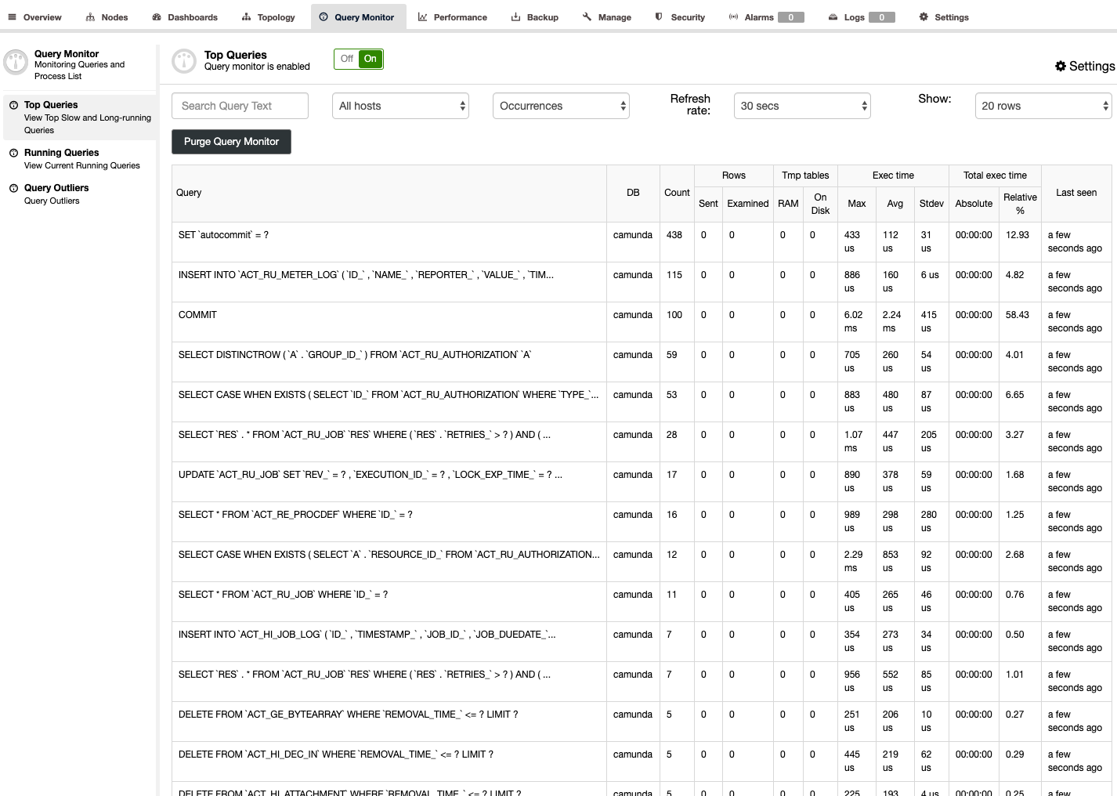The width and height of the screenshot is (1117, 796).
Task: Switch to the Performance tab
Action: 453,17
